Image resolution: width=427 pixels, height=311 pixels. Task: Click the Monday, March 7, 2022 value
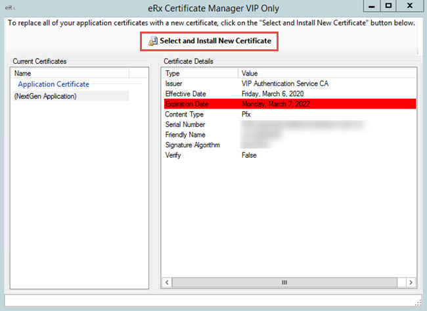click(276, 104)
